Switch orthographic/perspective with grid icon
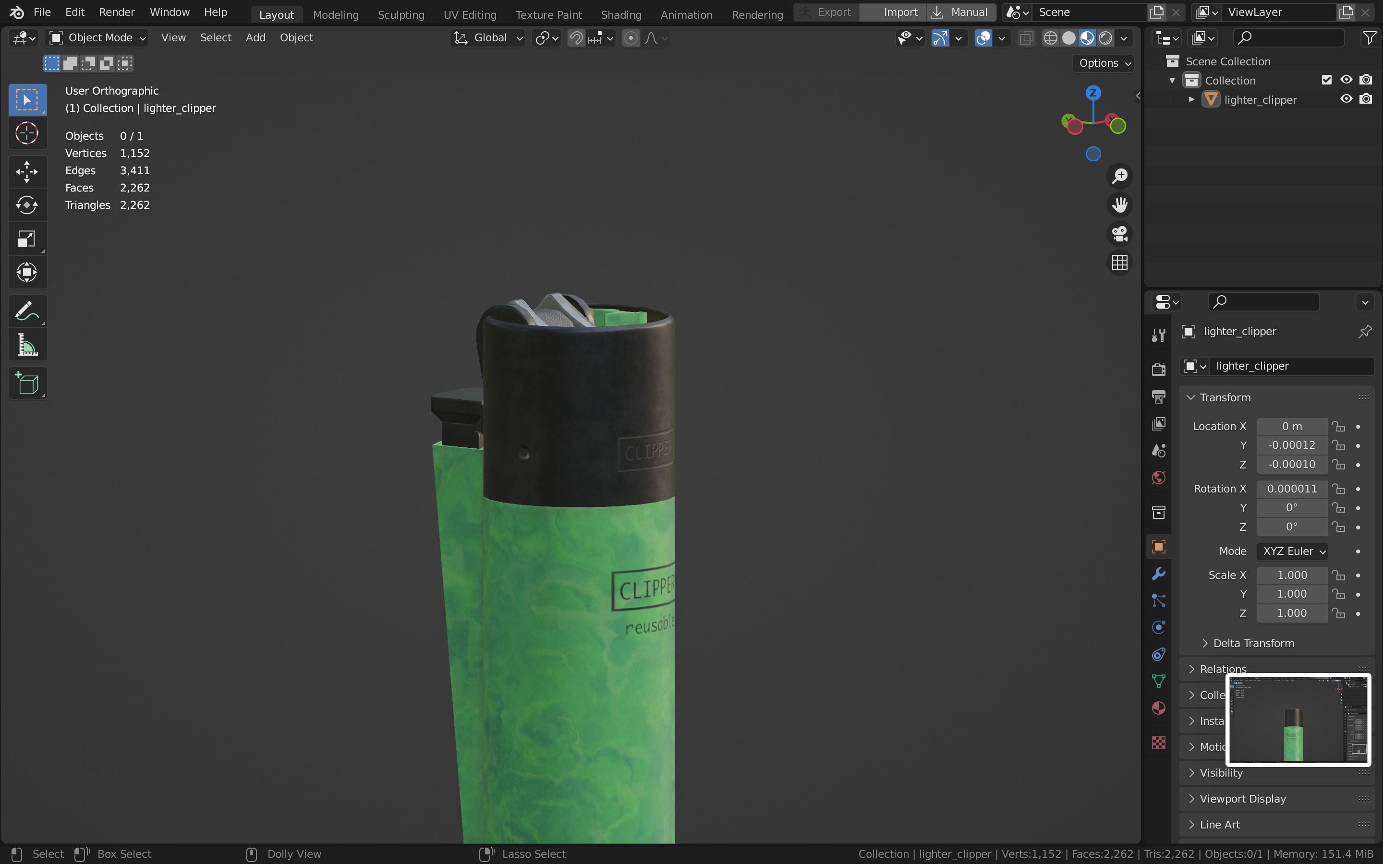The image size is (1383, 864). point(1119,264)
